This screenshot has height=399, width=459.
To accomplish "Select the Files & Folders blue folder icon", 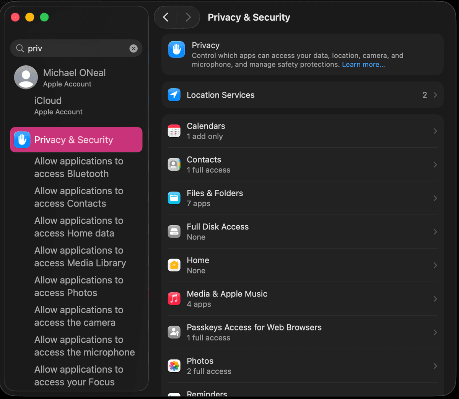I will (174, 198).
